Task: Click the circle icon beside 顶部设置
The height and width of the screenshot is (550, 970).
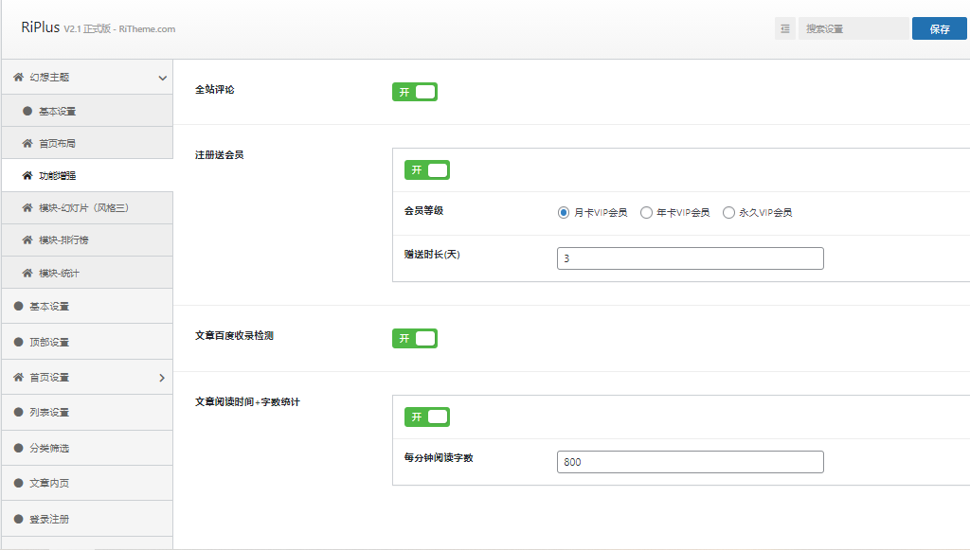Action: point(18,342)
